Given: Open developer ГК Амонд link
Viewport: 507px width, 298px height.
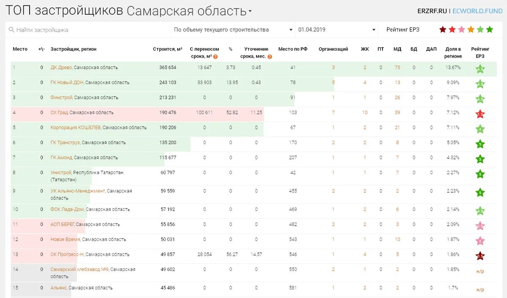Looking at the screenshot, I should point(61,157).
